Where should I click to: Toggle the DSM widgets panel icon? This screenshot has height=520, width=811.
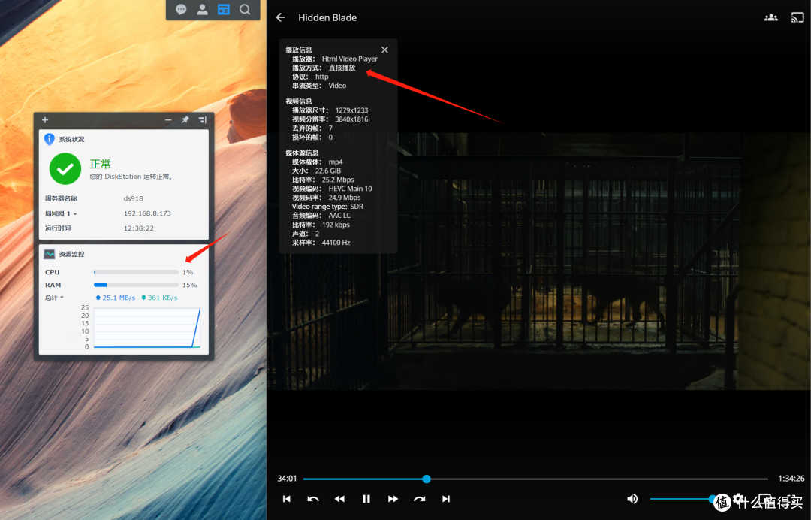pyautogui.click(x=224, y=9)
